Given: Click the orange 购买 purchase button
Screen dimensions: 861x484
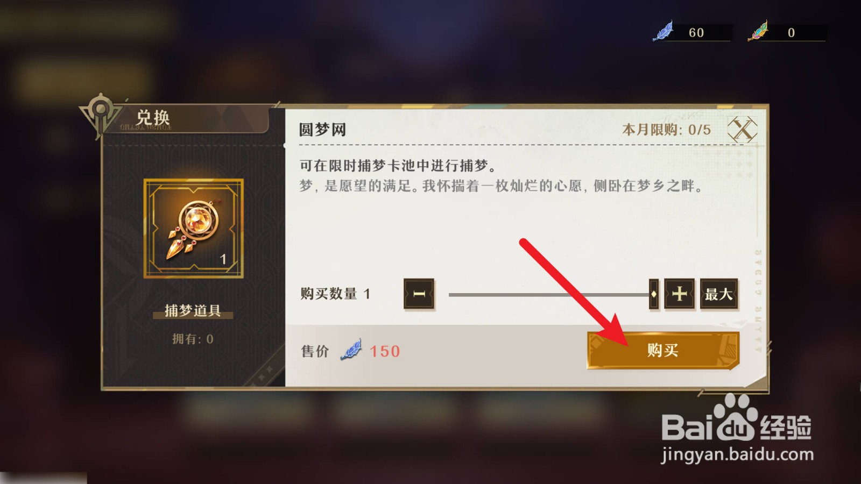Looking at the screenshot, I should (x=663, y=351).
